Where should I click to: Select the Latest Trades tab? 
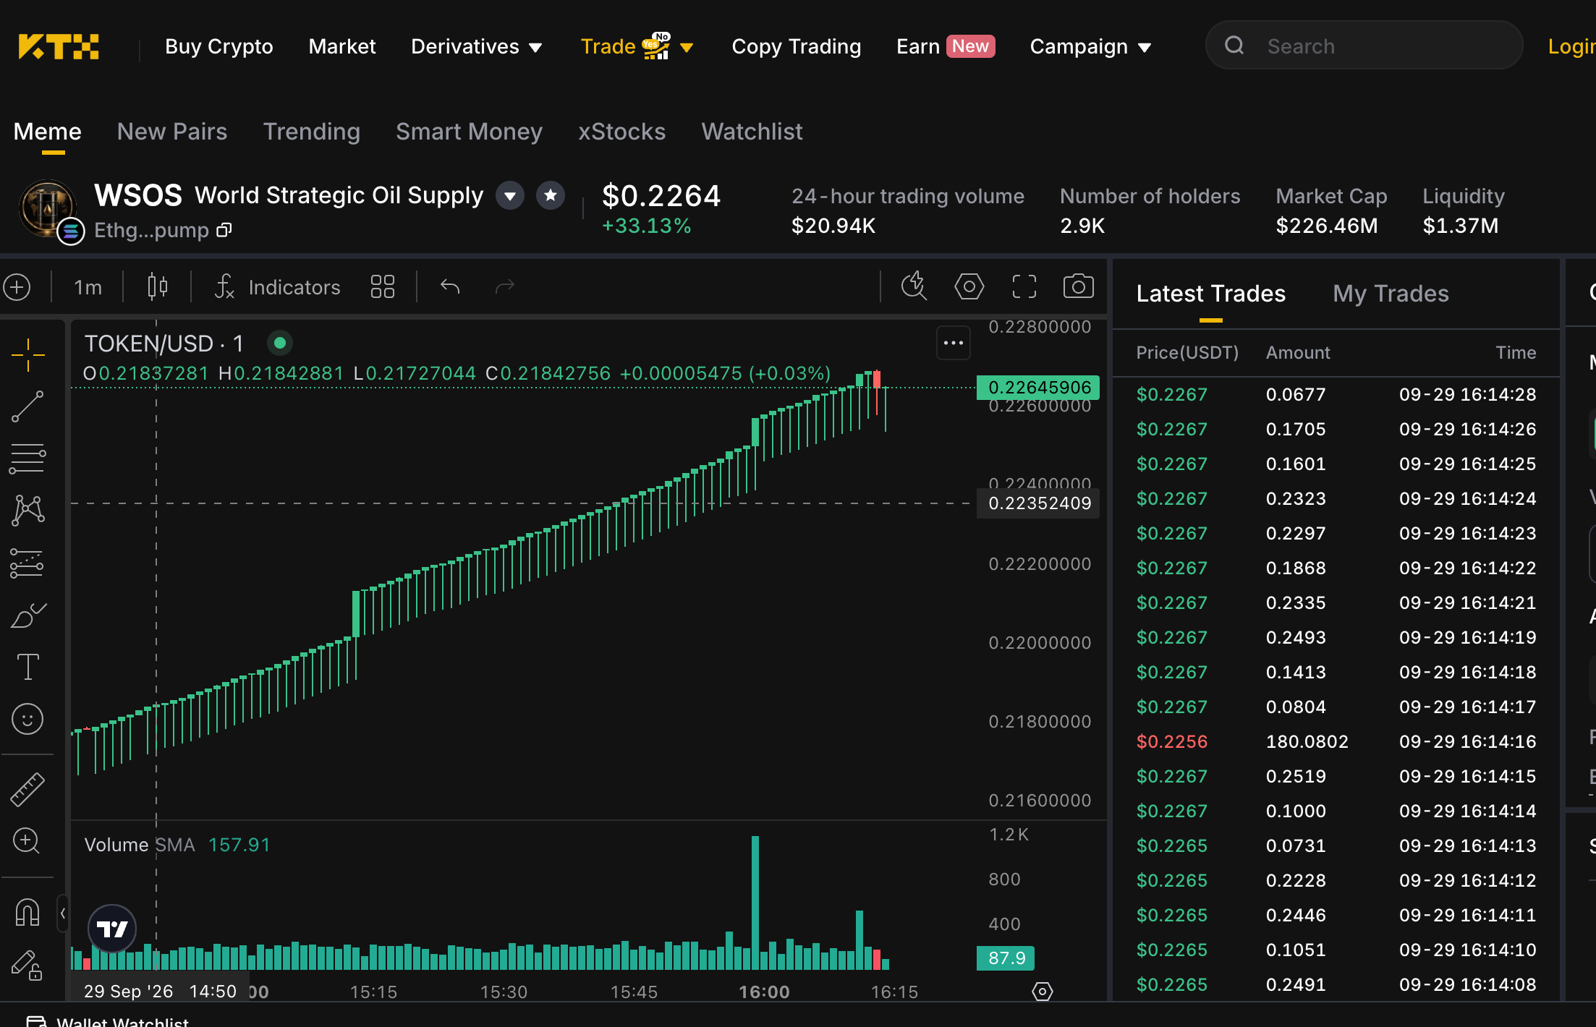click(x=1211, y=294)
